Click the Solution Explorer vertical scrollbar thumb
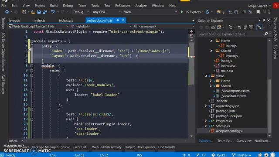 click(x=269, y=106)
